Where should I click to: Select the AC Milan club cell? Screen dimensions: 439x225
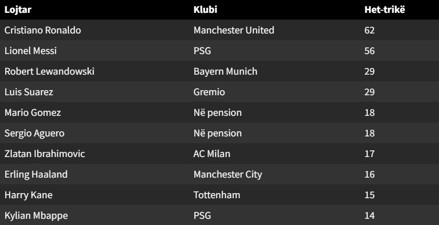coord(212,153)
